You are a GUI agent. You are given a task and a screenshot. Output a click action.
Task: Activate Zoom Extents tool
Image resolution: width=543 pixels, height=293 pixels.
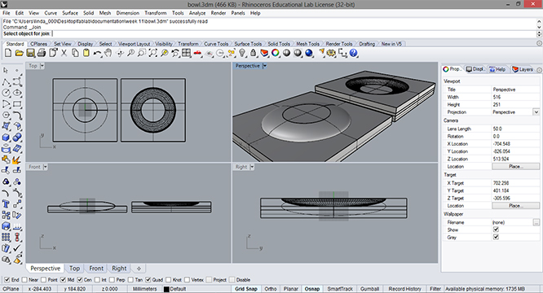click(152, 53)
